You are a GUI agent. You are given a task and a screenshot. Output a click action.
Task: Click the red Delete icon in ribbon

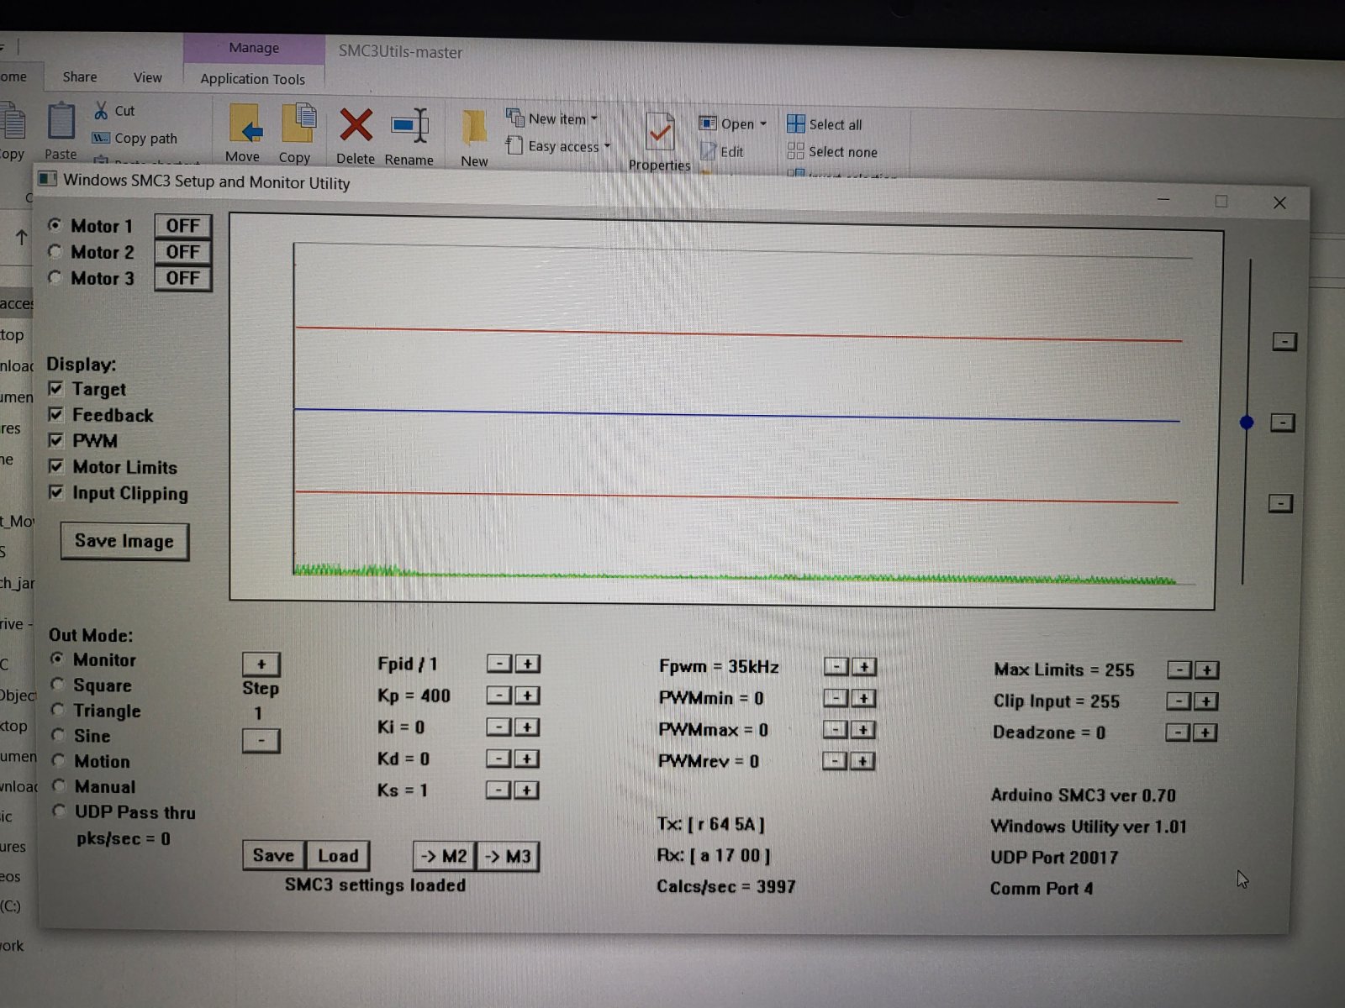[356, 127]
